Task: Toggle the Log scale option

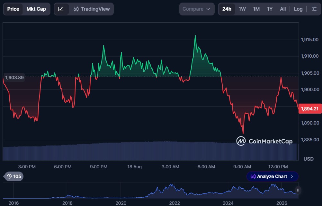Action: click(x=298, y=9)
